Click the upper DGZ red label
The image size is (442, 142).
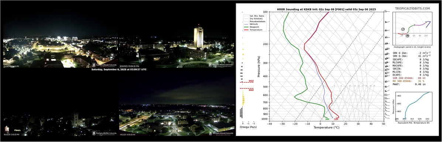pyautogui.click(x=251, y=81)
